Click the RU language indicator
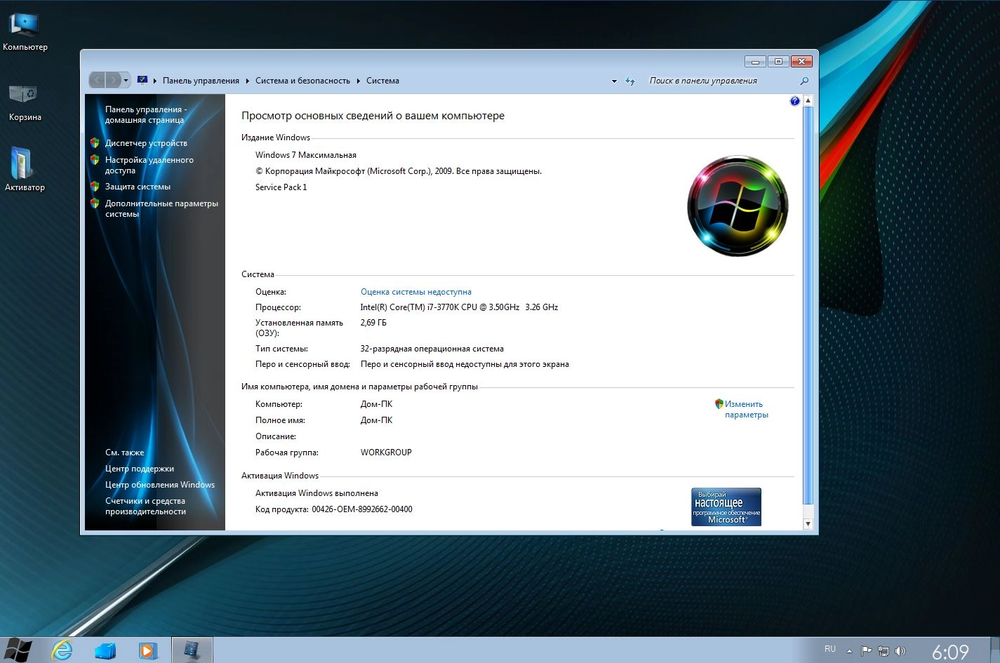 pyautogui.click(x=830, y=649)
